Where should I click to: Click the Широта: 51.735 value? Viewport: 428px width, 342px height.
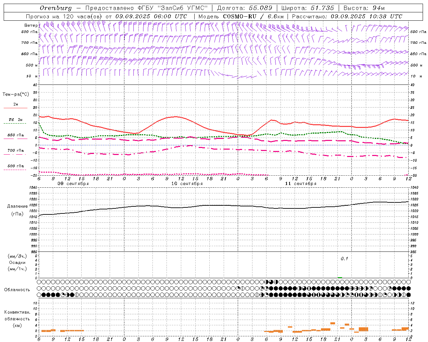308,8
